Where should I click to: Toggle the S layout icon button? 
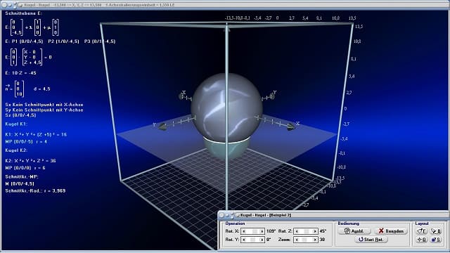(436, 239)
